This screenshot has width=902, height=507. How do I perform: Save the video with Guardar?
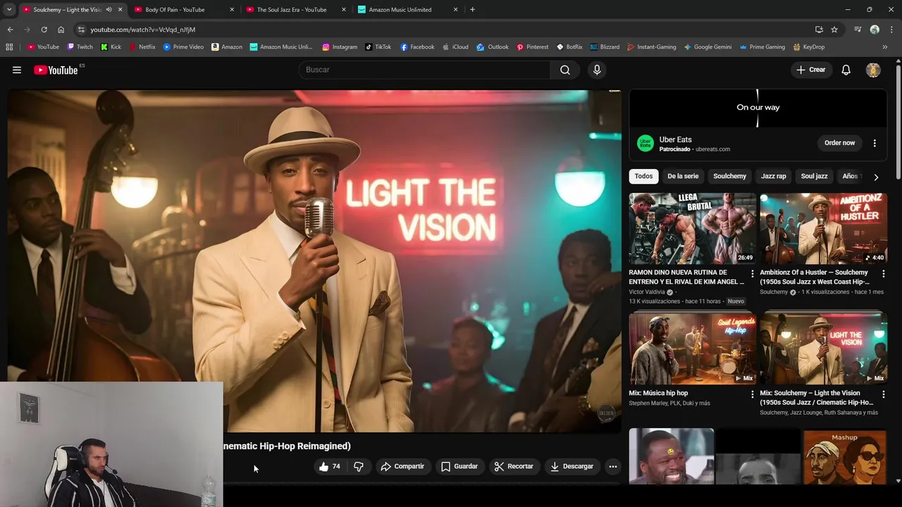click(x=459, y=466)
